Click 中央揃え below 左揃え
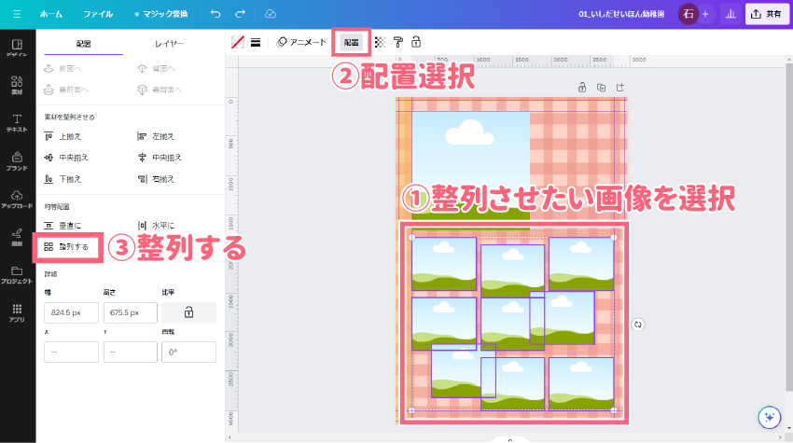This screenshot has height=443, width=793. 160,158
